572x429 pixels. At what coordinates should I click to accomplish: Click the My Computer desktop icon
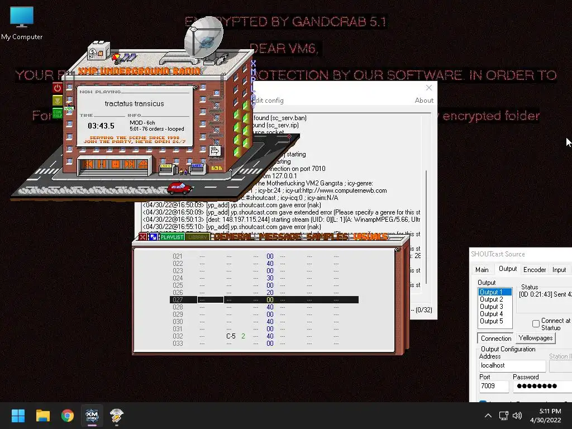pyautogui.click(x=22, y=23)
